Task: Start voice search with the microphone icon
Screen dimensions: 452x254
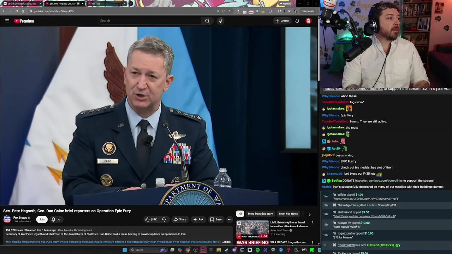Action: pyautogui.click(x=220, y=21)
